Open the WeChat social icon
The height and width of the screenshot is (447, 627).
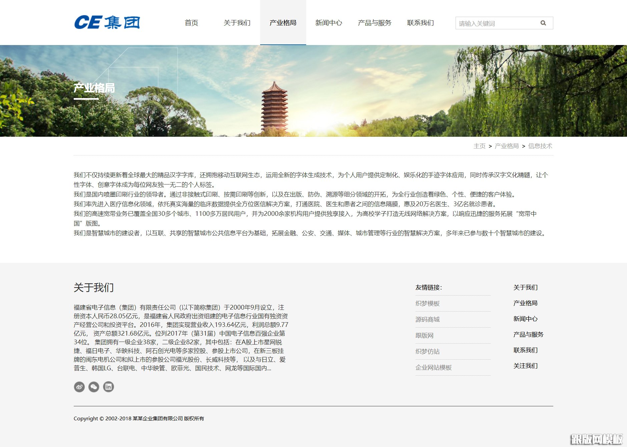click(x=94, y=387)
